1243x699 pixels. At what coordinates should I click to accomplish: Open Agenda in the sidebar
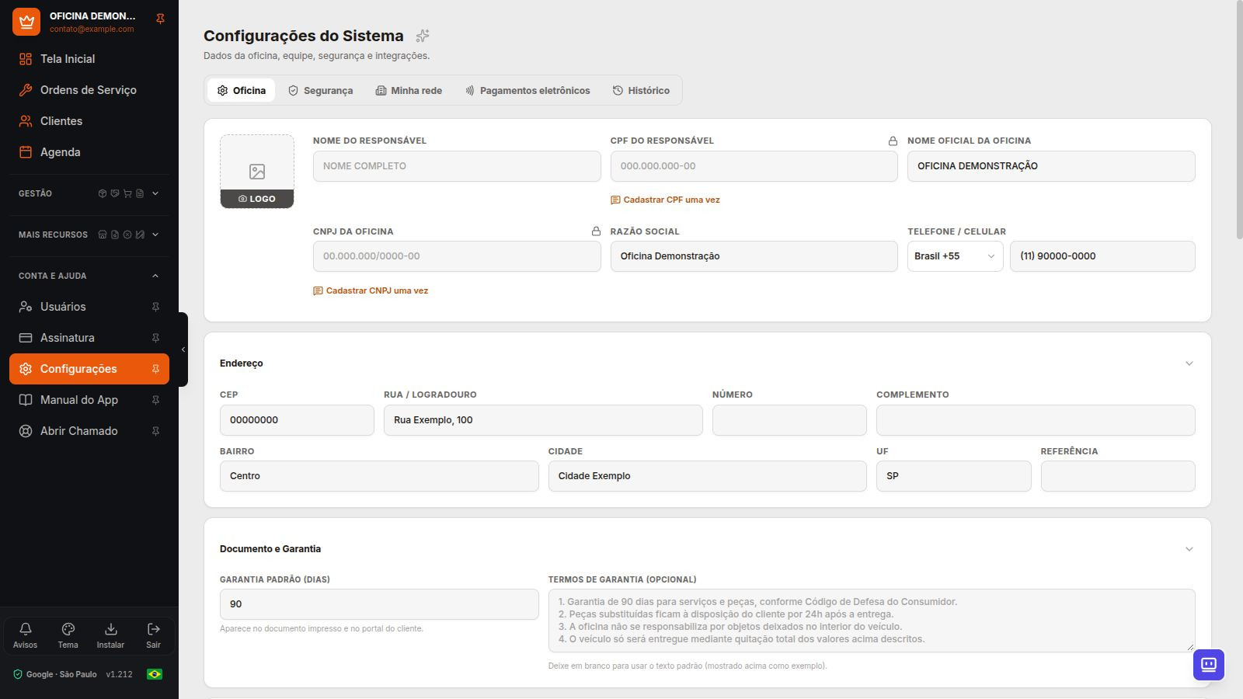(89, 152)
